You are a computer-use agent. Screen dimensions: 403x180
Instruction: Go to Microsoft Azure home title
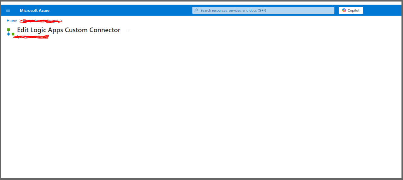tap(35, 10)
